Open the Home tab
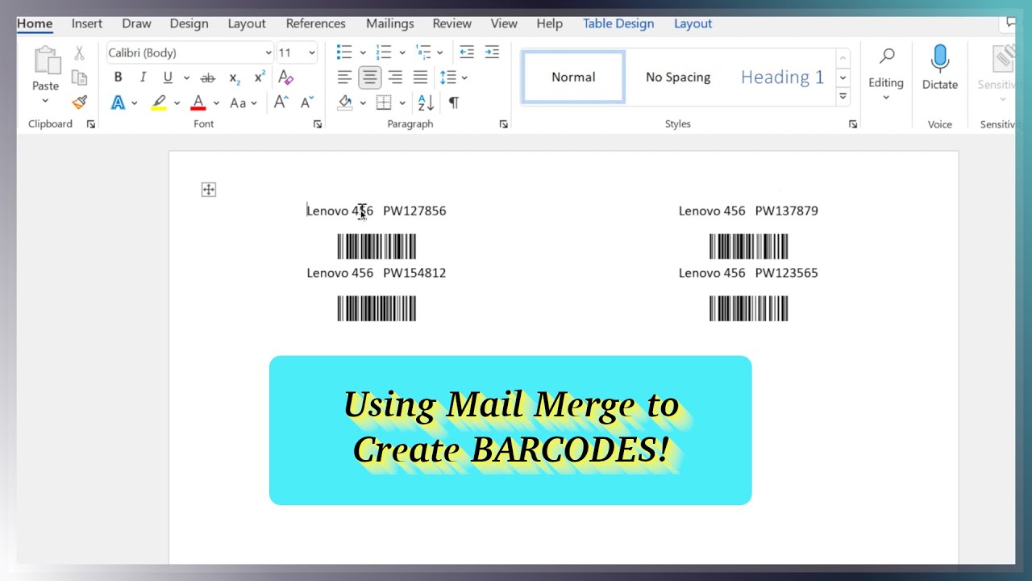1032x581 pixels. (35, 23)
